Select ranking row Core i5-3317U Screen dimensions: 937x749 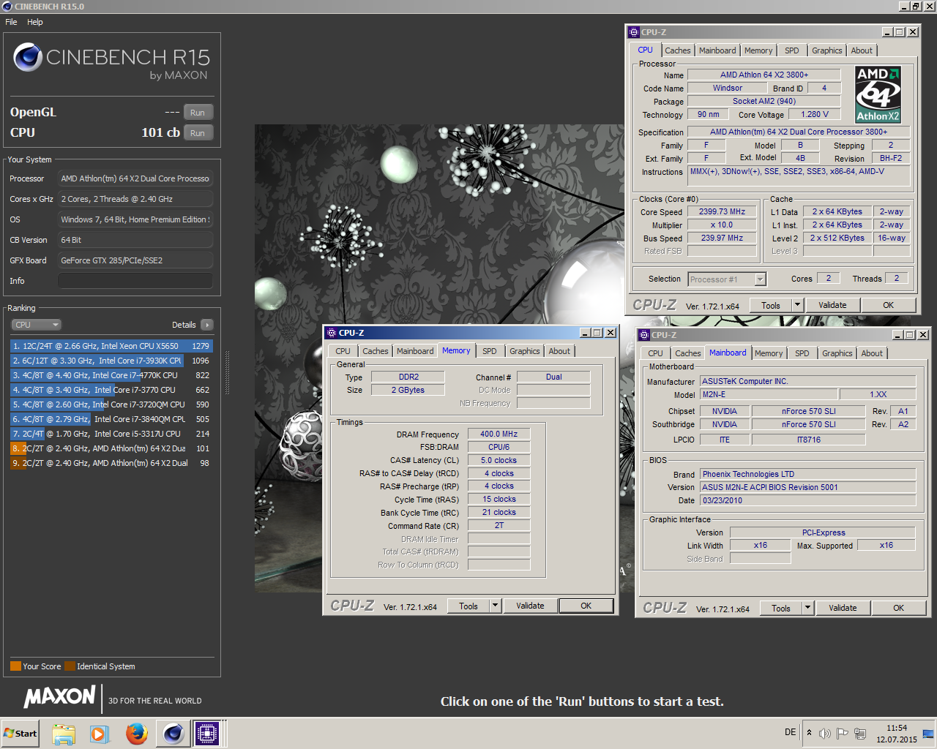[111, 434]
